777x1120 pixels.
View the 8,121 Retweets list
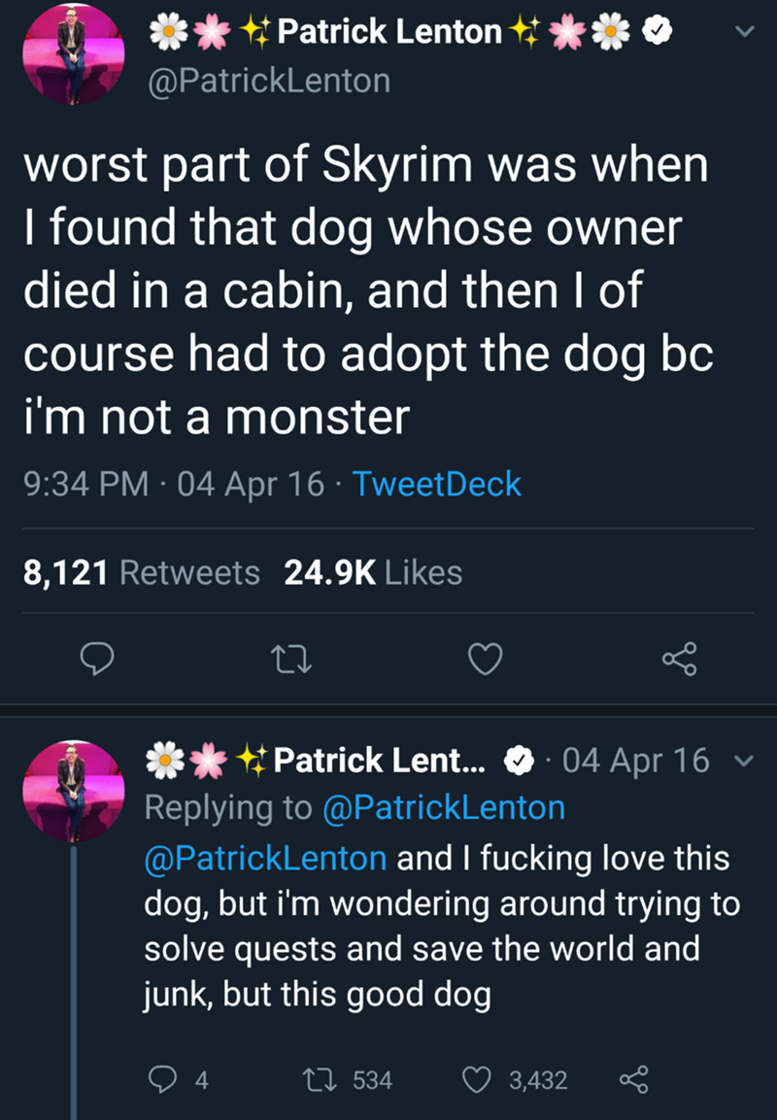pos(141,573)
